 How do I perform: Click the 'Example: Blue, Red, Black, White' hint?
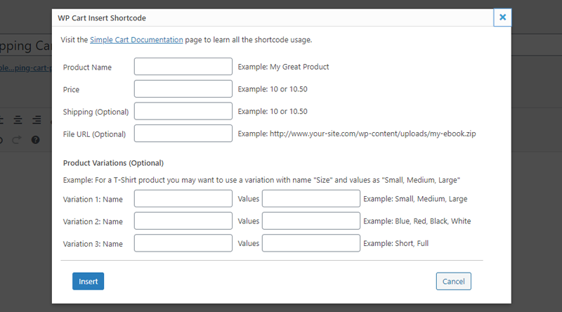coord(417,221)
